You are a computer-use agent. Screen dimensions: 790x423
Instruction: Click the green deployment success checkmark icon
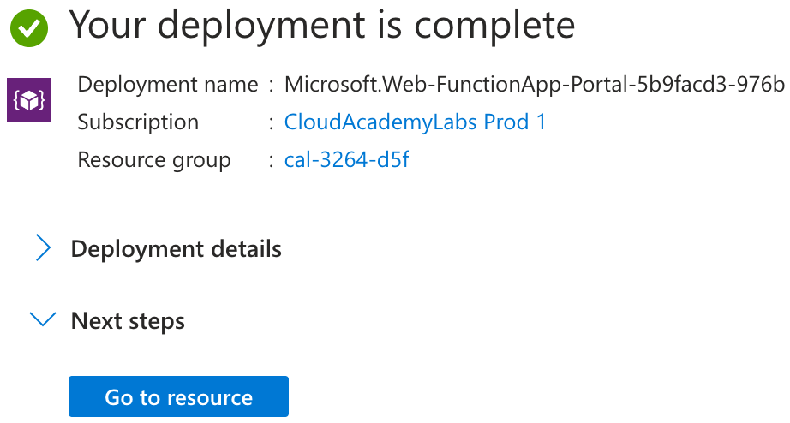29,27
